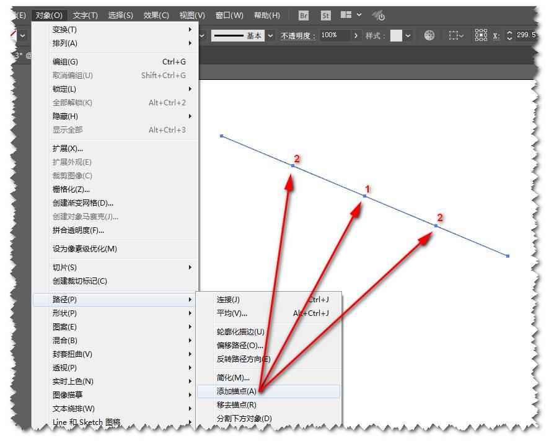Open Adobe Bridge via Br icon
The height and width of the screenshot is (441, 549).
[x=303, y=15]
